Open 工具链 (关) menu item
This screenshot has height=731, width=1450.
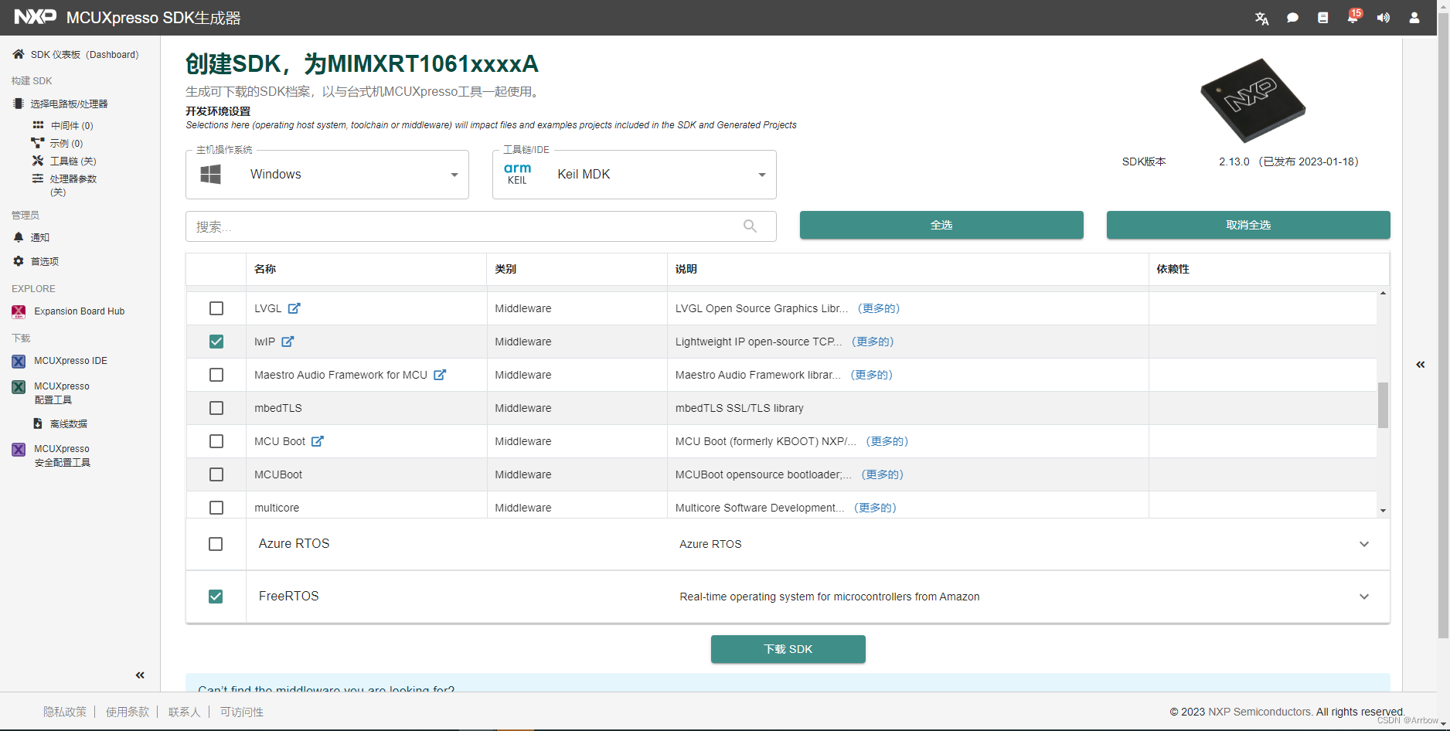point(65,161)
